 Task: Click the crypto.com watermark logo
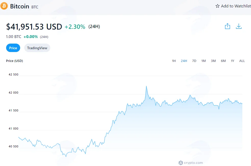[191, 163]
